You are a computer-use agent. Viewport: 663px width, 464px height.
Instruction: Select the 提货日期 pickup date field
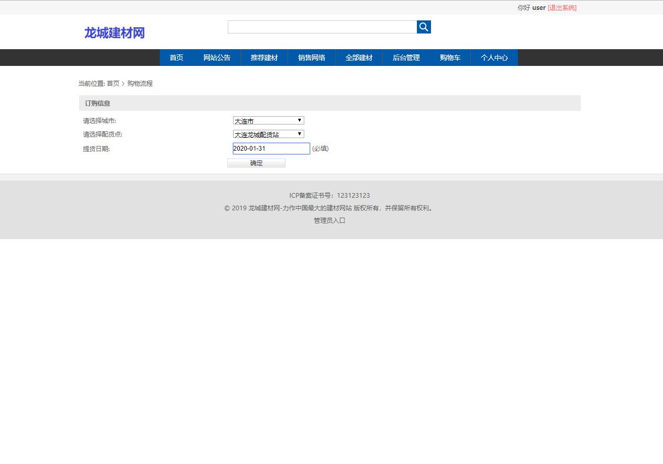coord(271,148)
